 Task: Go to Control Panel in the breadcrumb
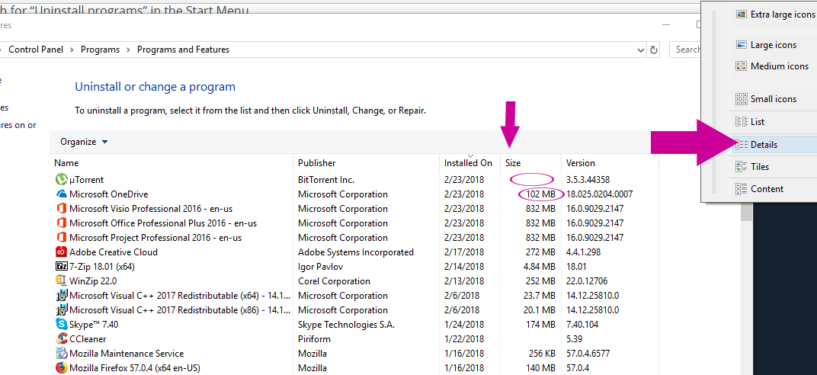(36, 50)
